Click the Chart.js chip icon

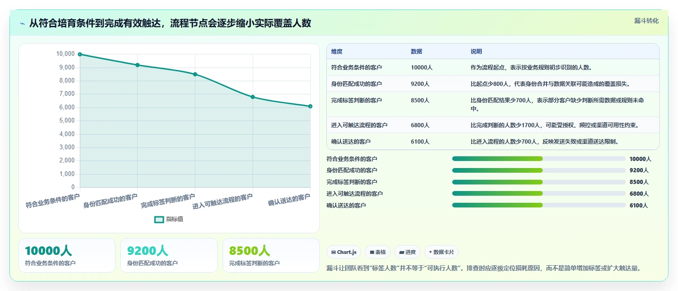333,252
